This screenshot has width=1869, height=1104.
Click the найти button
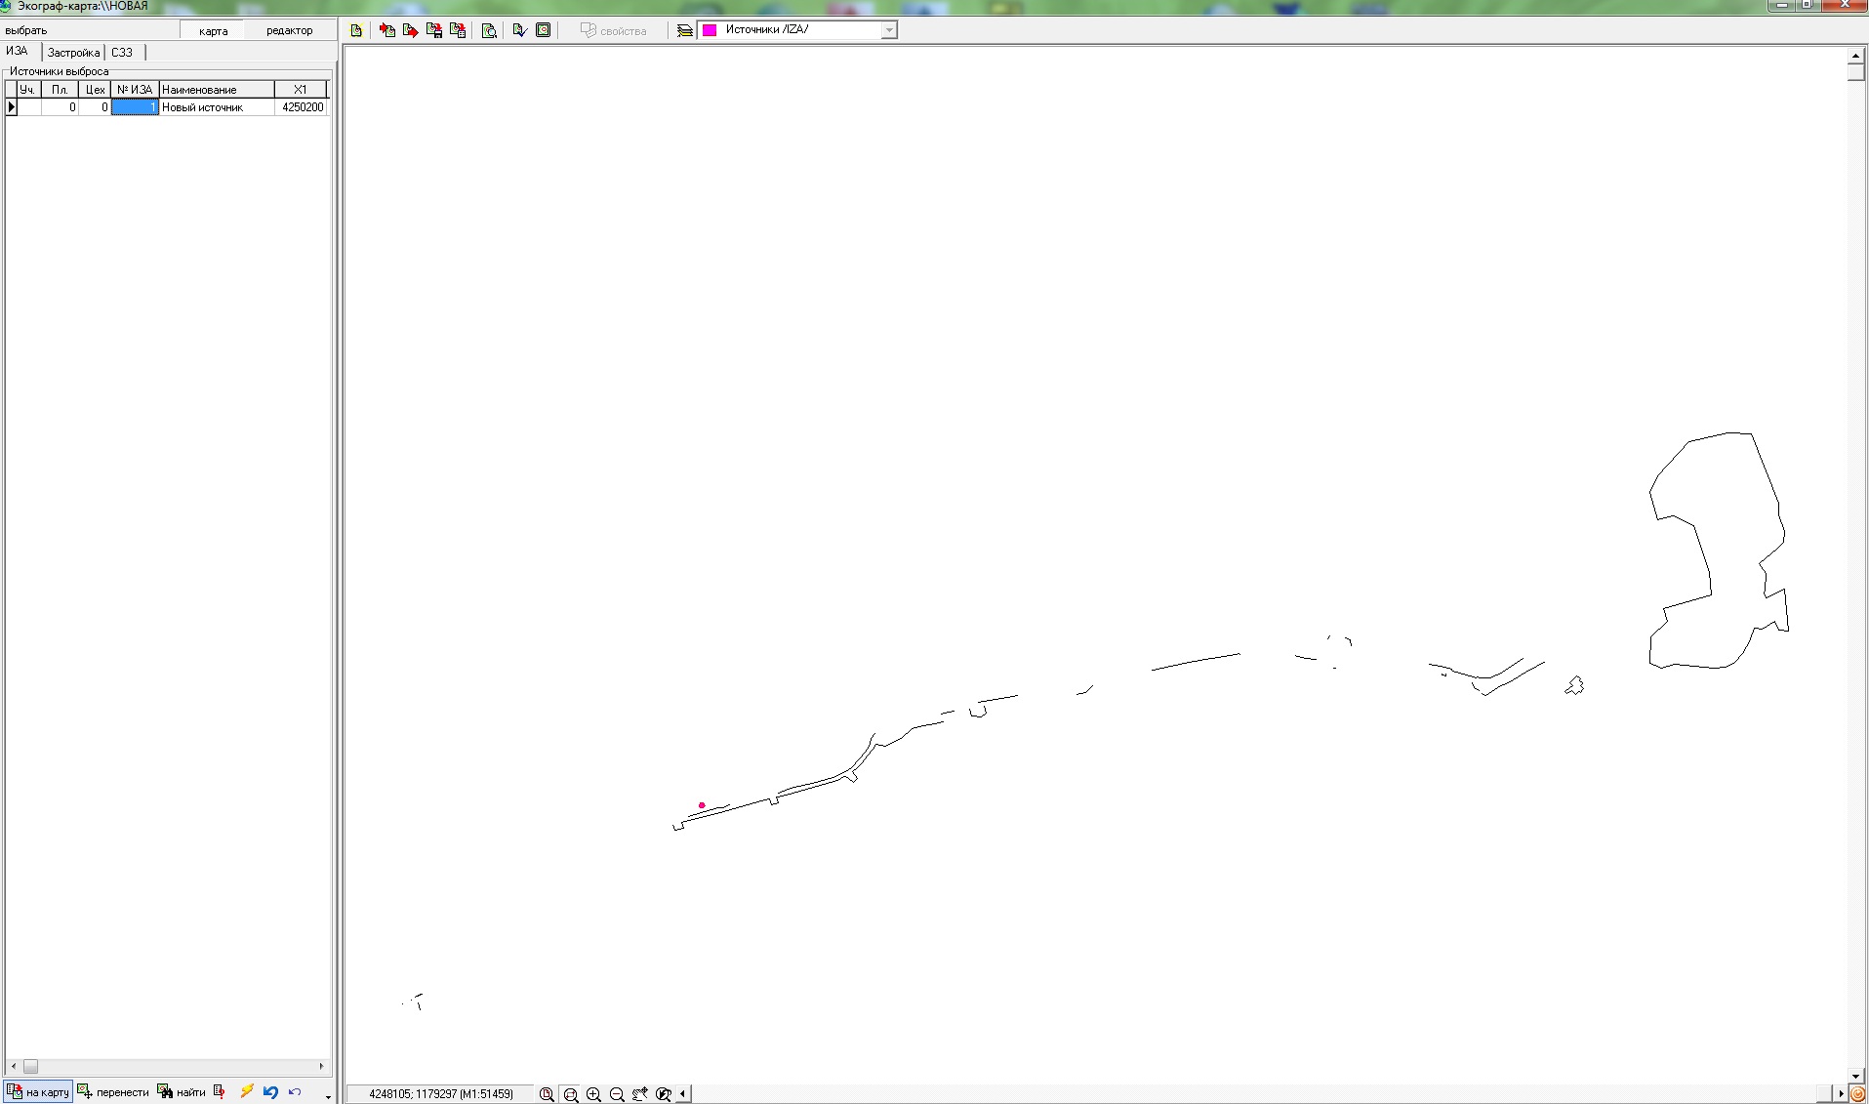pos(181,1092)
